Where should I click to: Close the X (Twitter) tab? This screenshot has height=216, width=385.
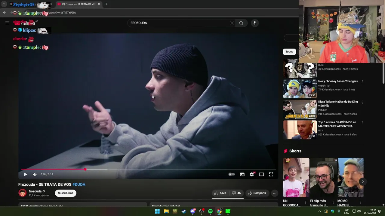pos(51,4)
